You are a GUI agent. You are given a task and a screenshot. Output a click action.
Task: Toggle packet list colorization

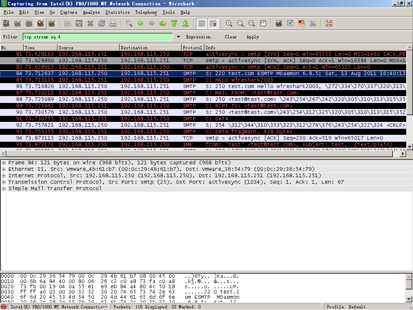point(202,23)
